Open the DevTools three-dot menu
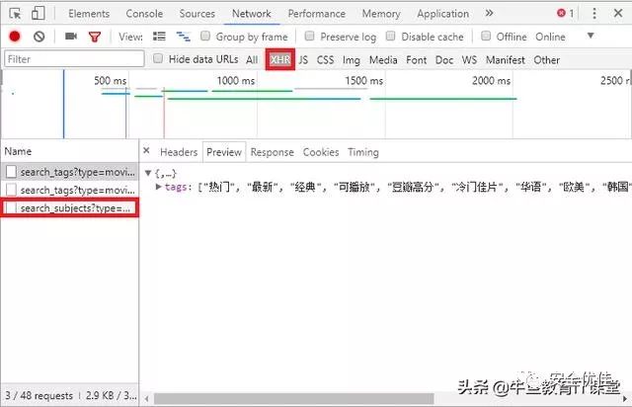The image size is (632, 407). coord(594,13)
